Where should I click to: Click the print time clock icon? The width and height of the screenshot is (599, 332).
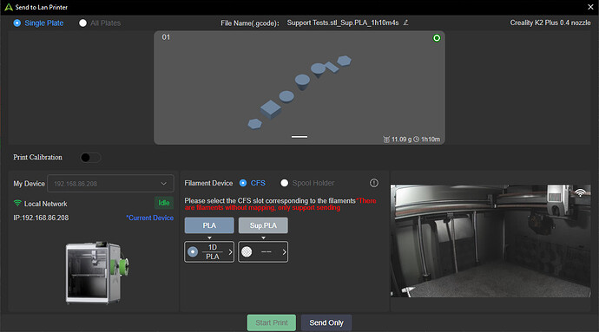[417, 140]
